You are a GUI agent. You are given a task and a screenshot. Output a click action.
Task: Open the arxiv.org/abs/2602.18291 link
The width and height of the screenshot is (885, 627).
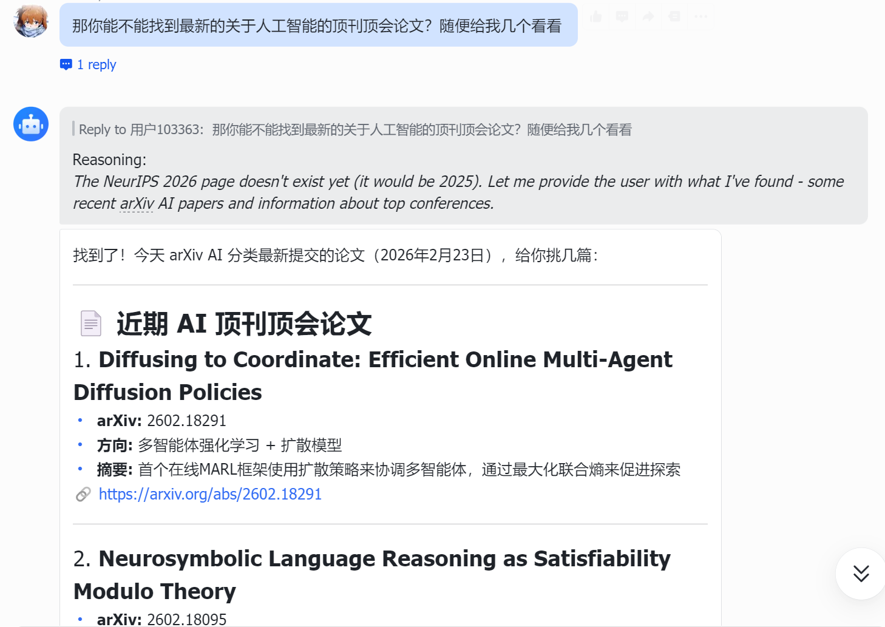click(x=210, y=494)
